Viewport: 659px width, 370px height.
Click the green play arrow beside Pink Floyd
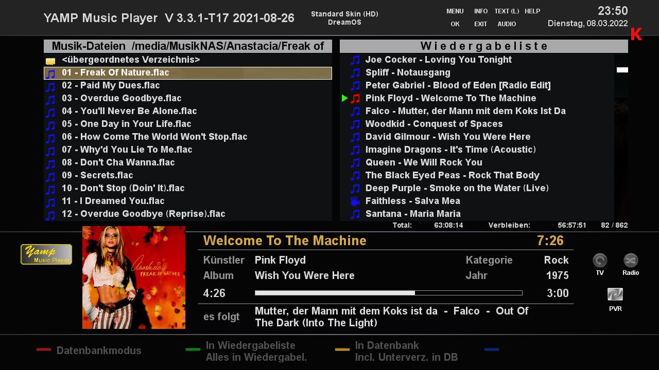tap(344, 98)
